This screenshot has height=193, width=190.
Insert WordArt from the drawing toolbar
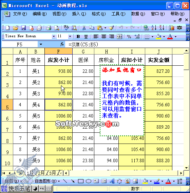coord(112,181)
